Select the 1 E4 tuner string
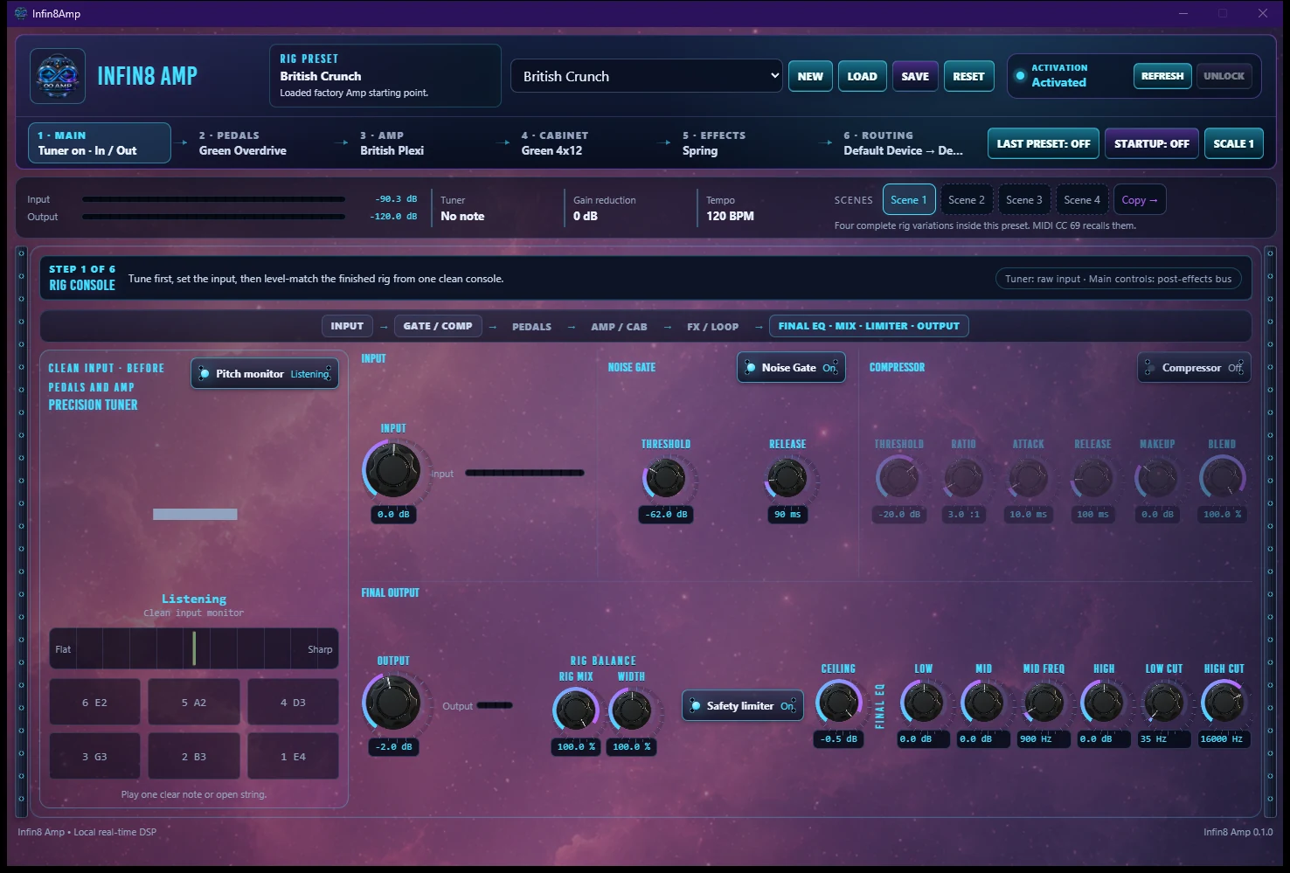The width and height of the screenshot is (1290, 873). click(x=293, y=756)
